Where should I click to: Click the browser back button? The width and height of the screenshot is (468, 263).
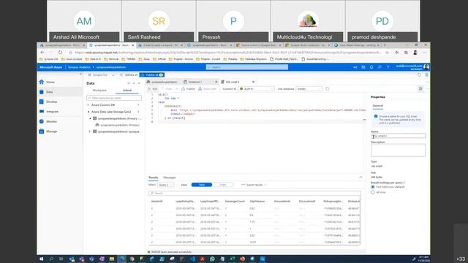click(42, 52)
